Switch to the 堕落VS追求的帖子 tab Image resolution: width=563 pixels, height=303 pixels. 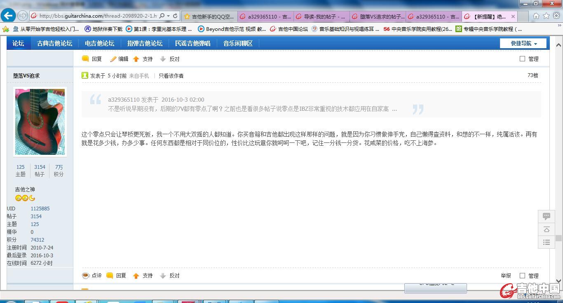378,16
